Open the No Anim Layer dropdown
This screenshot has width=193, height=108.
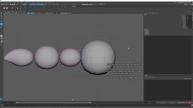pos(172,102)
